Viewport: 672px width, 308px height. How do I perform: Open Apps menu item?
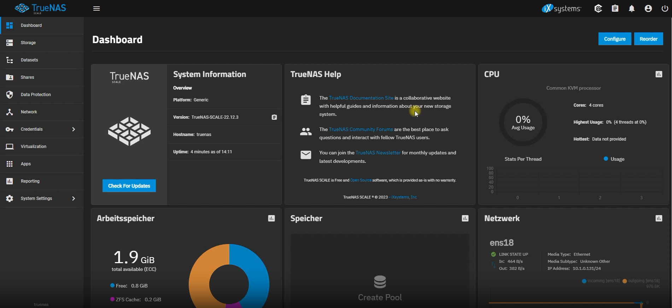[42, 164]
